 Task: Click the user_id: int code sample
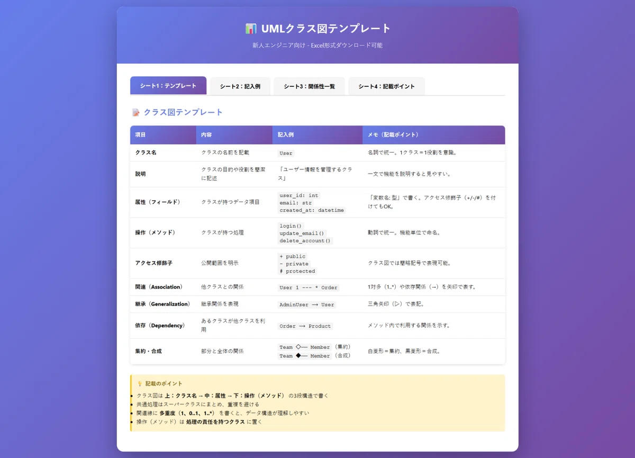[299, 195]
